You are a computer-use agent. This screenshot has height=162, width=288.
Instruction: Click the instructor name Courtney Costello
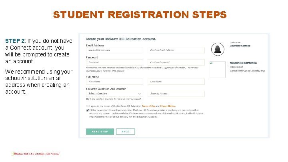(240, 46)
